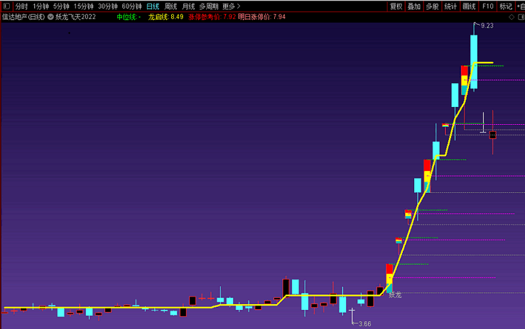This screenshot has height=329, width=525.
Task: Switch to the 周线 weekly chart tab
Action: (x=171, y=6)
